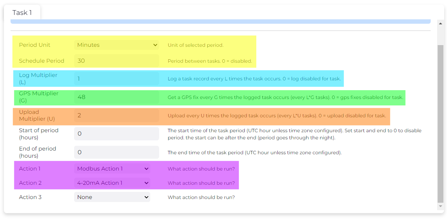Open the Action 3 dropdown showing None
This screenshot has height=219, width=447.
(112, 197)
